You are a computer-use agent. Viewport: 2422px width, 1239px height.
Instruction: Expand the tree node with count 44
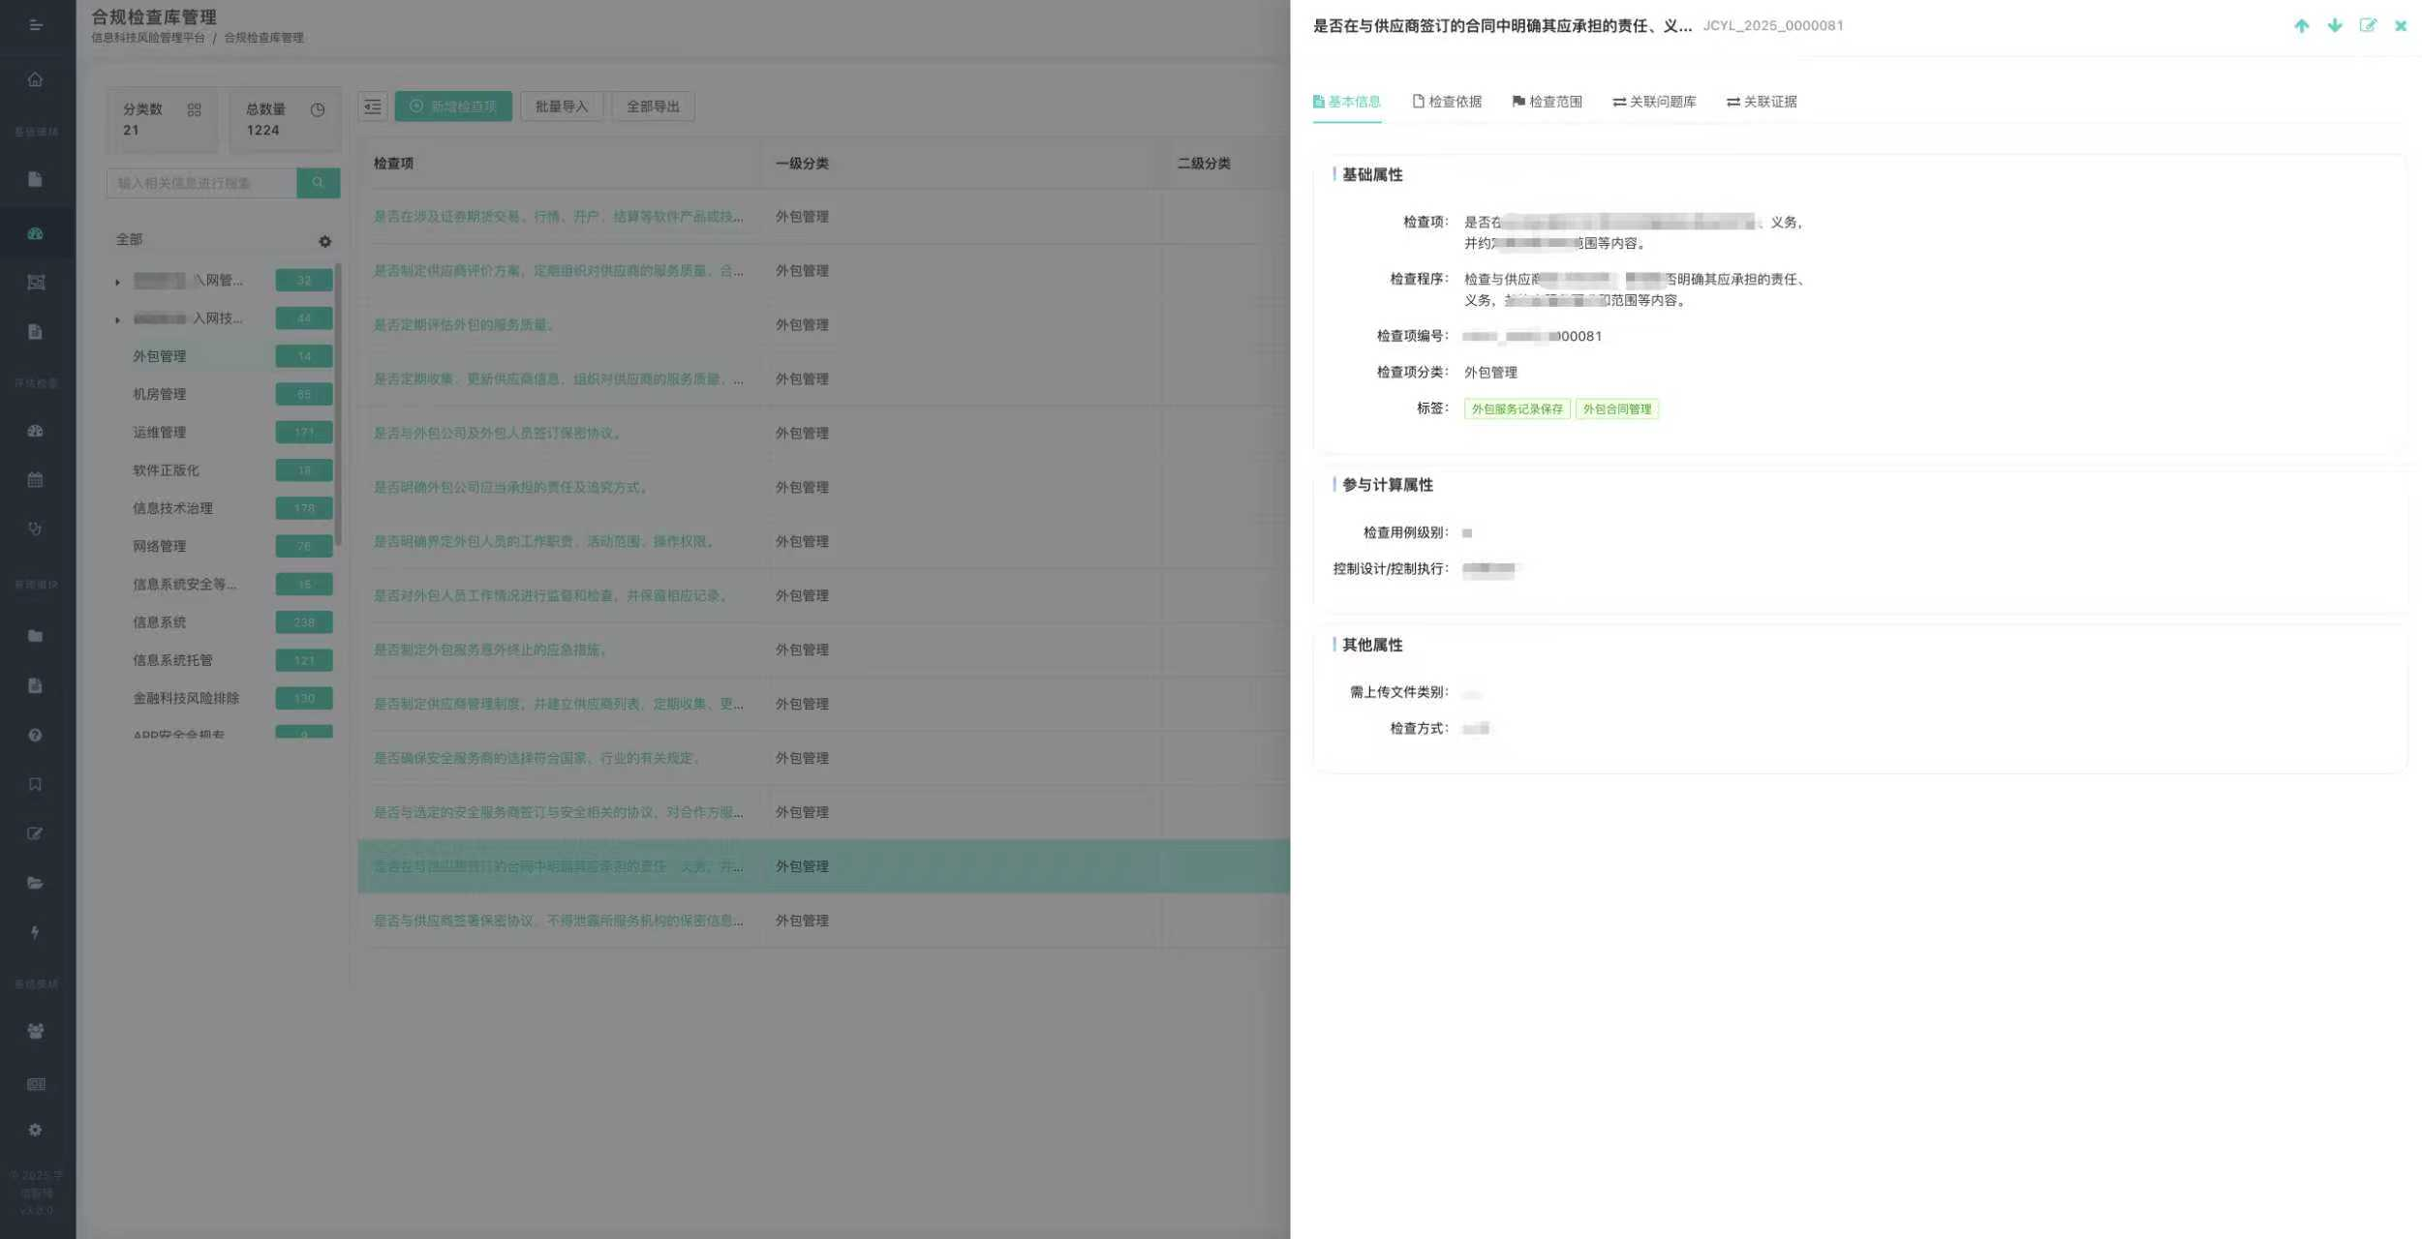pyautogui.click(x=117, y=319)
